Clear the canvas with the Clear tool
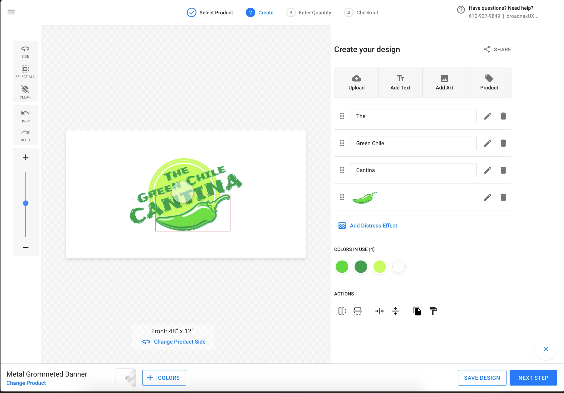 click(25, 92)
